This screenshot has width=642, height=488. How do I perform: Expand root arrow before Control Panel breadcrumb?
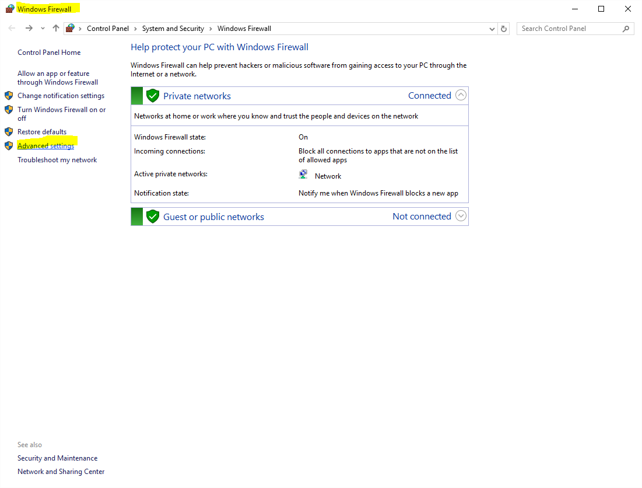(80, 29)
